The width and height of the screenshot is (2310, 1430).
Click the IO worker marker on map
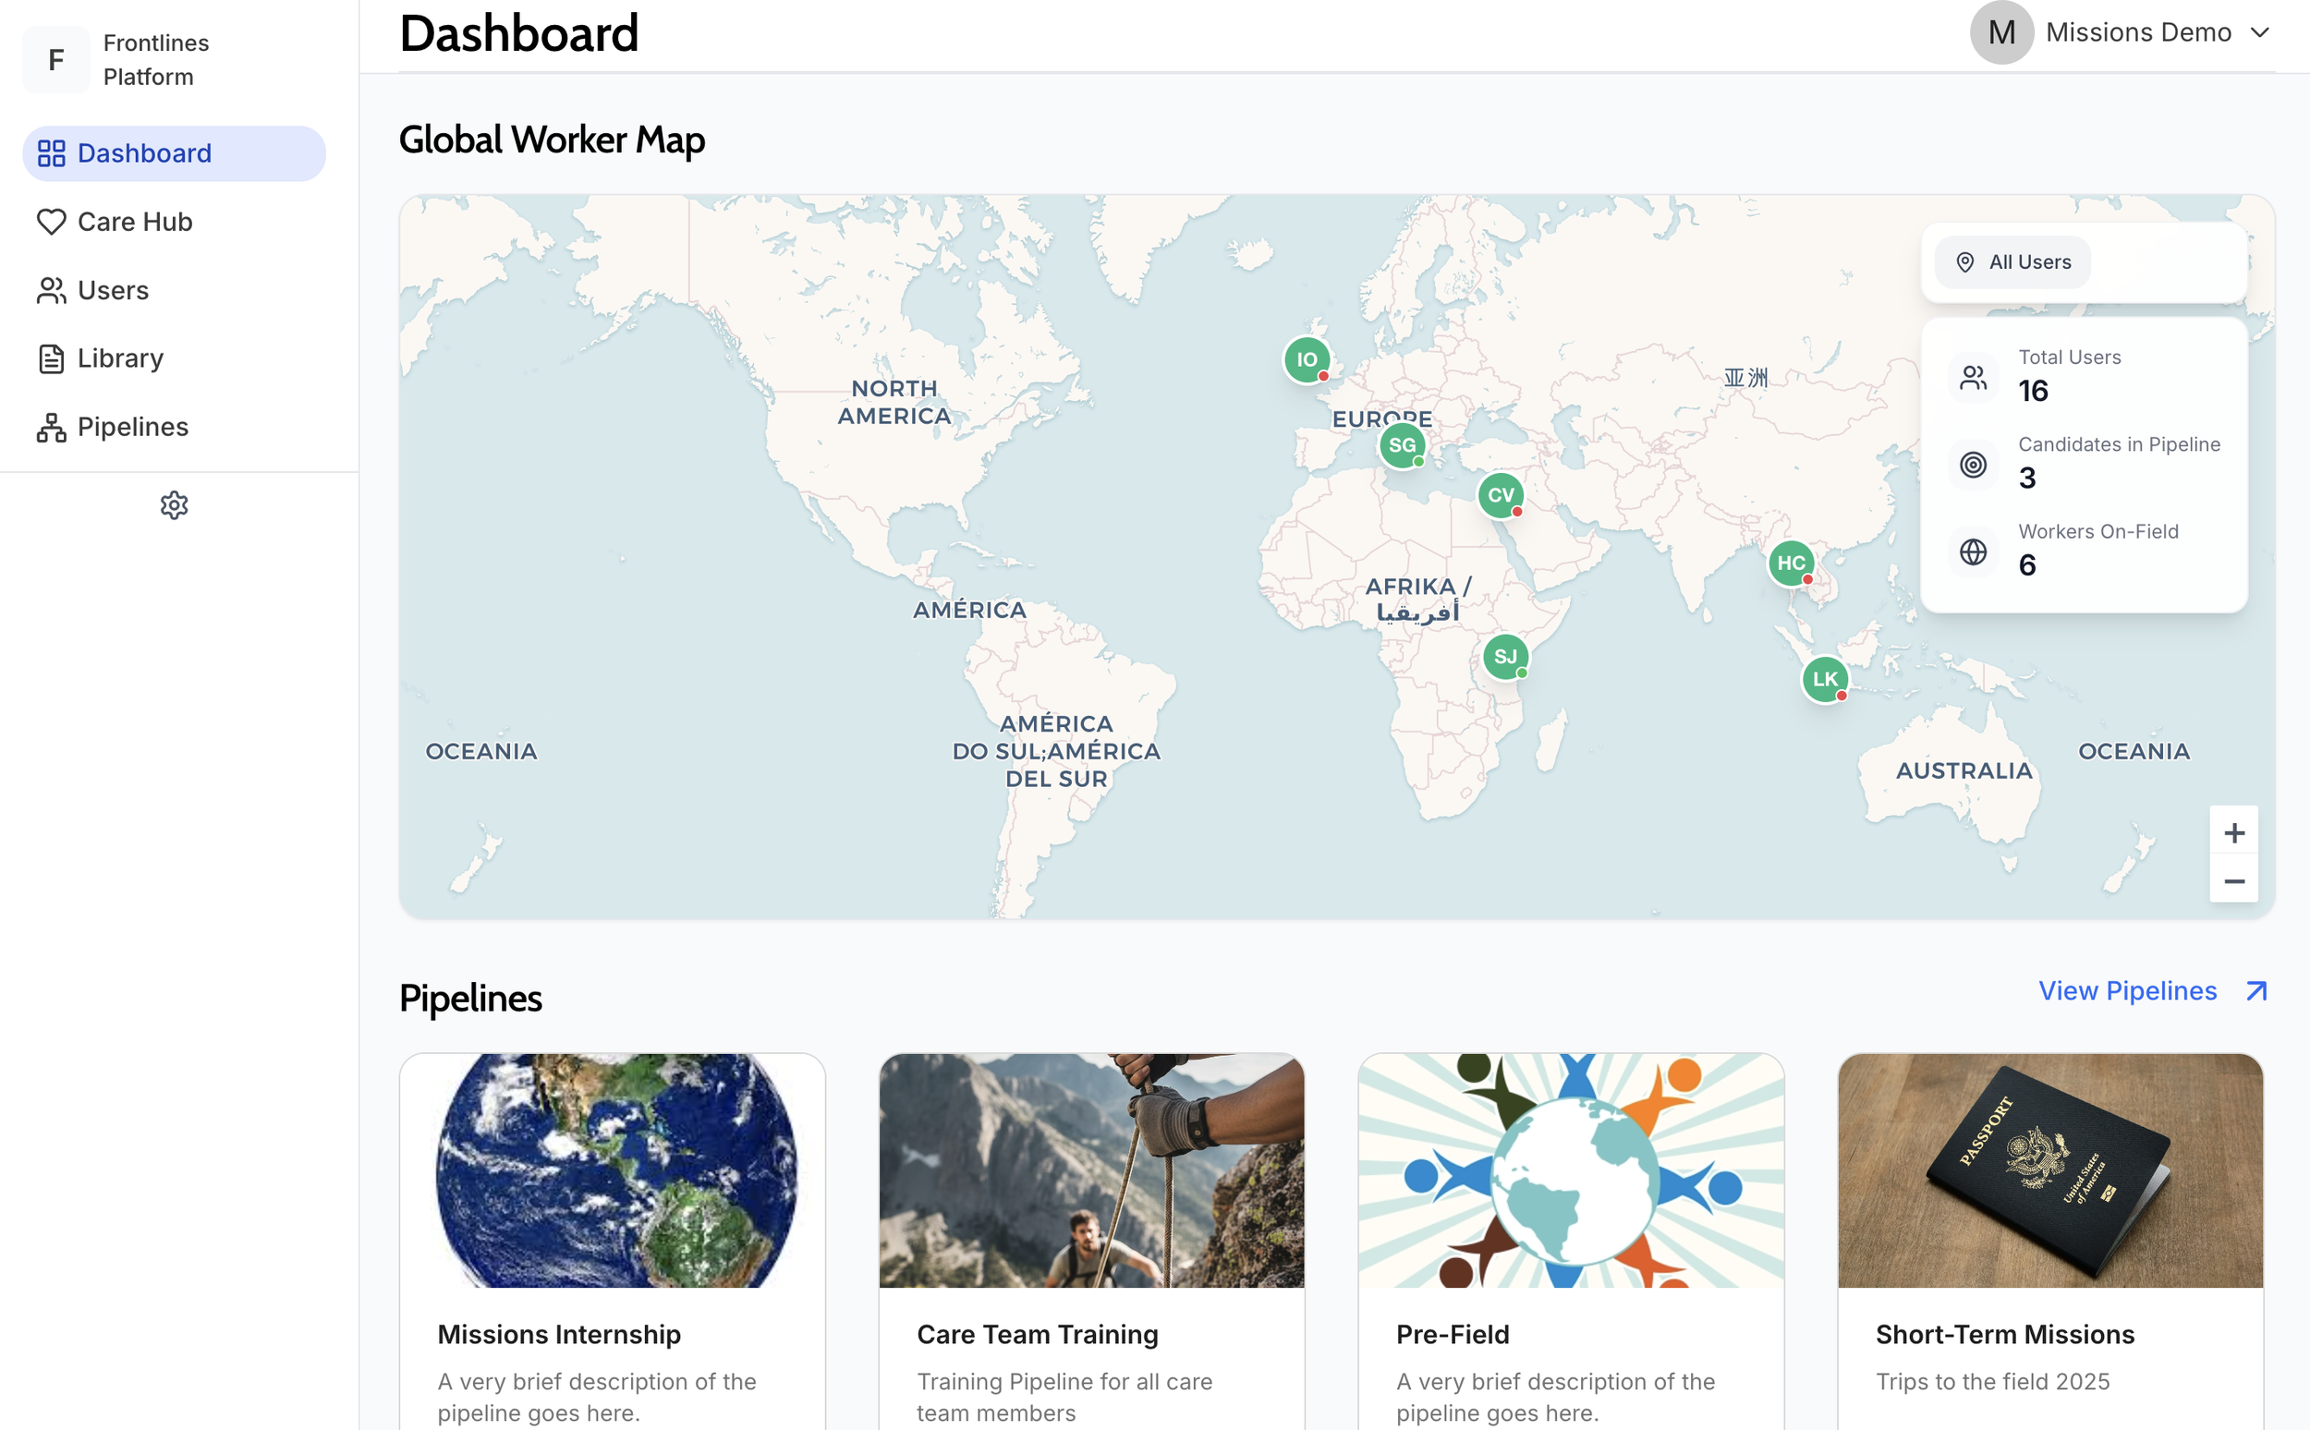(x=1307, y=359)
